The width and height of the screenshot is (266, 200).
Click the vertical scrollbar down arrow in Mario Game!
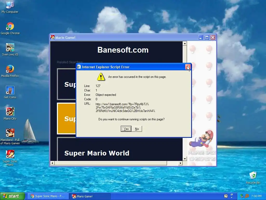coord(185,159)
